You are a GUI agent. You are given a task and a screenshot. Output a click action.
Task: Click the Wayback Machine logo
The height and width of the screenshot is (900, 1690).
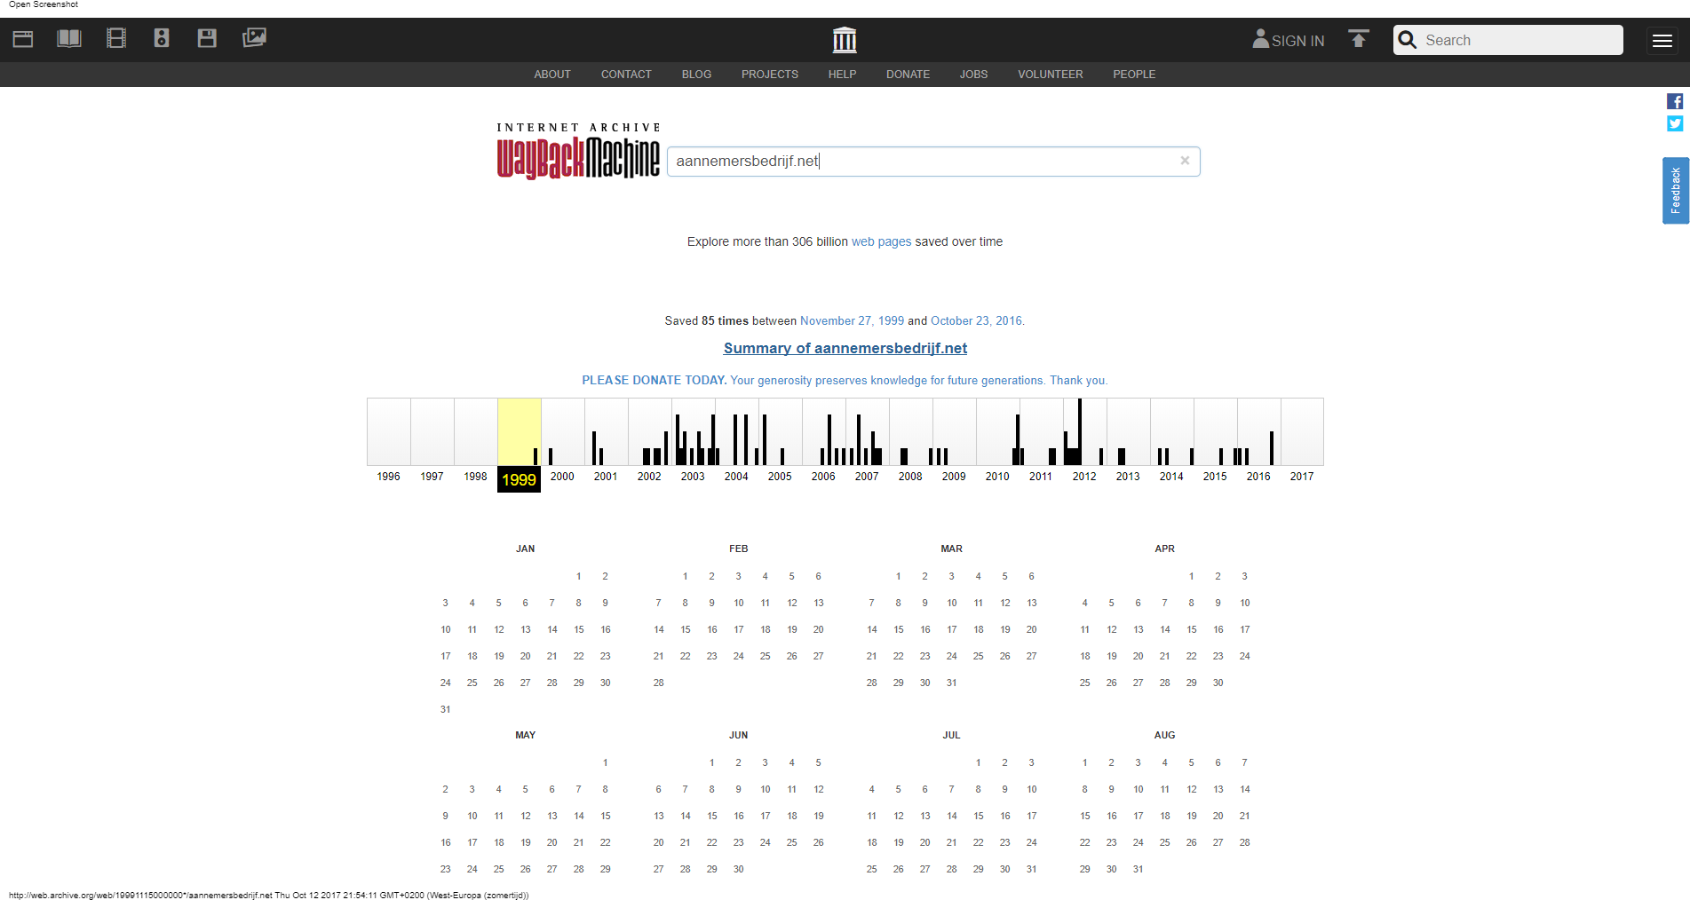(578, 151)
